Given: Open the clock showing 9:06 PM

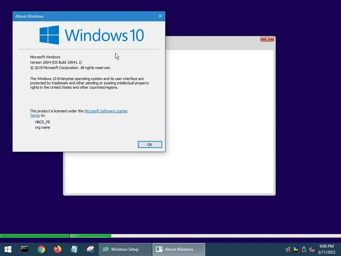Looking at the screenshot, I should click(x=326, y=249).
